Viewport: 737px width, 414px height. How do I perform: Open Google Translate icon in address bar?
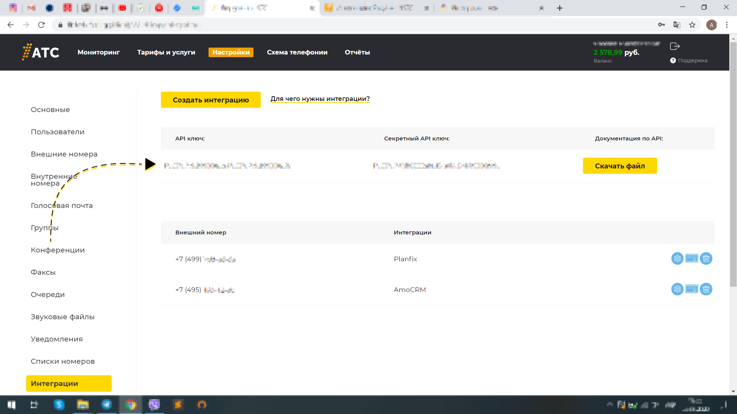(677, 25)
